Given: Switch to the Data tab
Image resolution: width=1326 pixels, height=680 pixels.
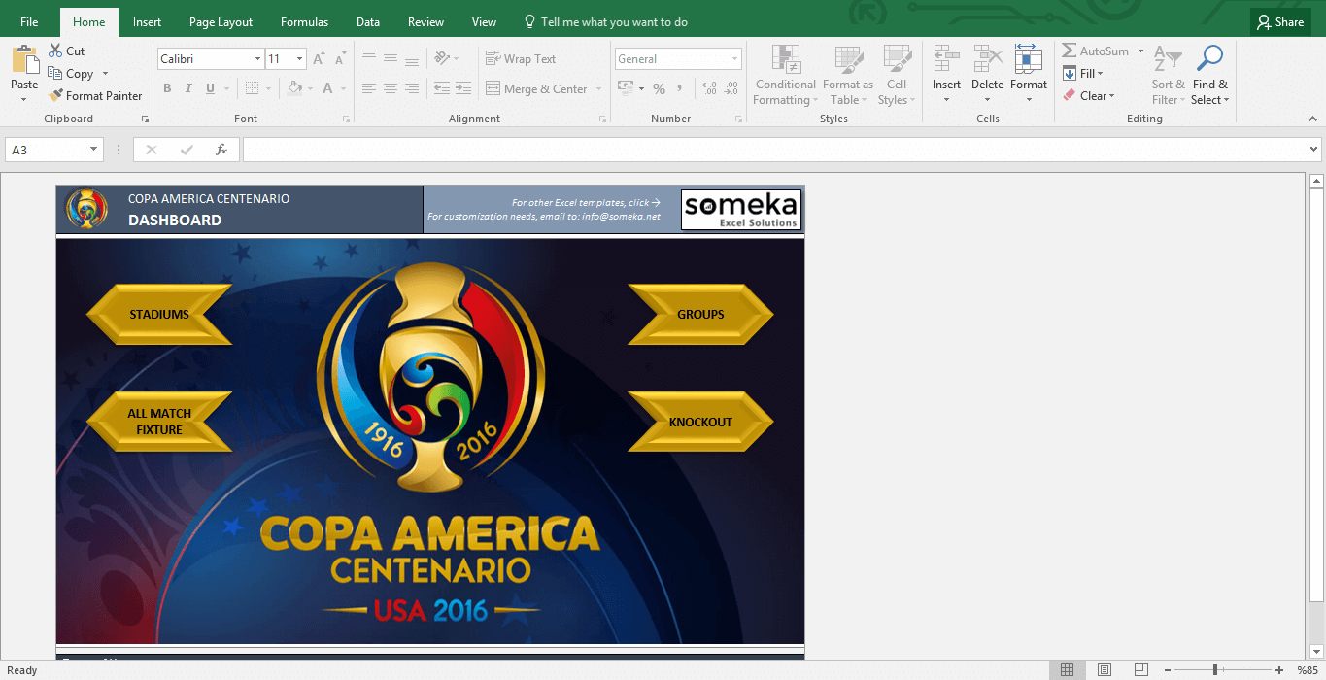Looking at the screenshot, I should (368, 22).
